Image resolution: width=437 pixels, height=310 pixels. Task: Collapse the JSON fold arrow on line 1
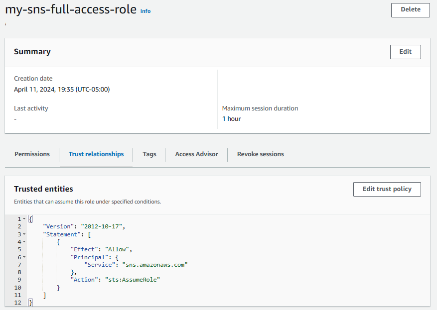[x=24, y=219]
